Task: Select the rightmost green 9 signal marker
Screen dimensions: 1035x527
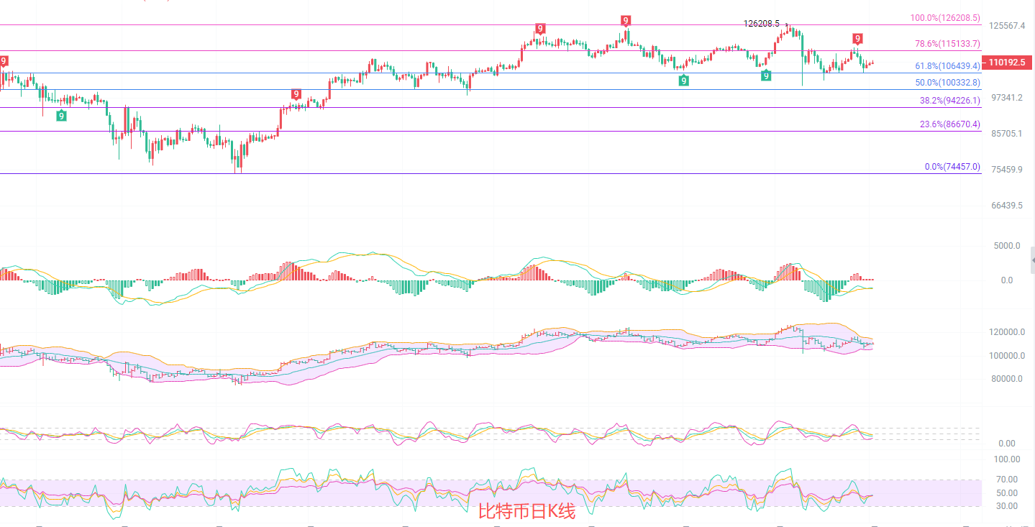Action: tap(766, 75)
